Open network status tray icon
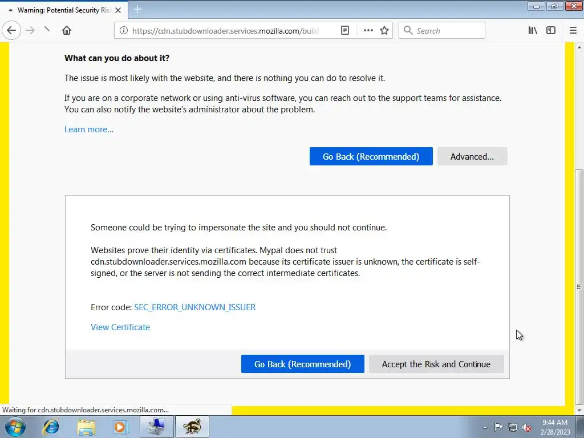Screen dimensions: 584x438 tap(513, 427)
